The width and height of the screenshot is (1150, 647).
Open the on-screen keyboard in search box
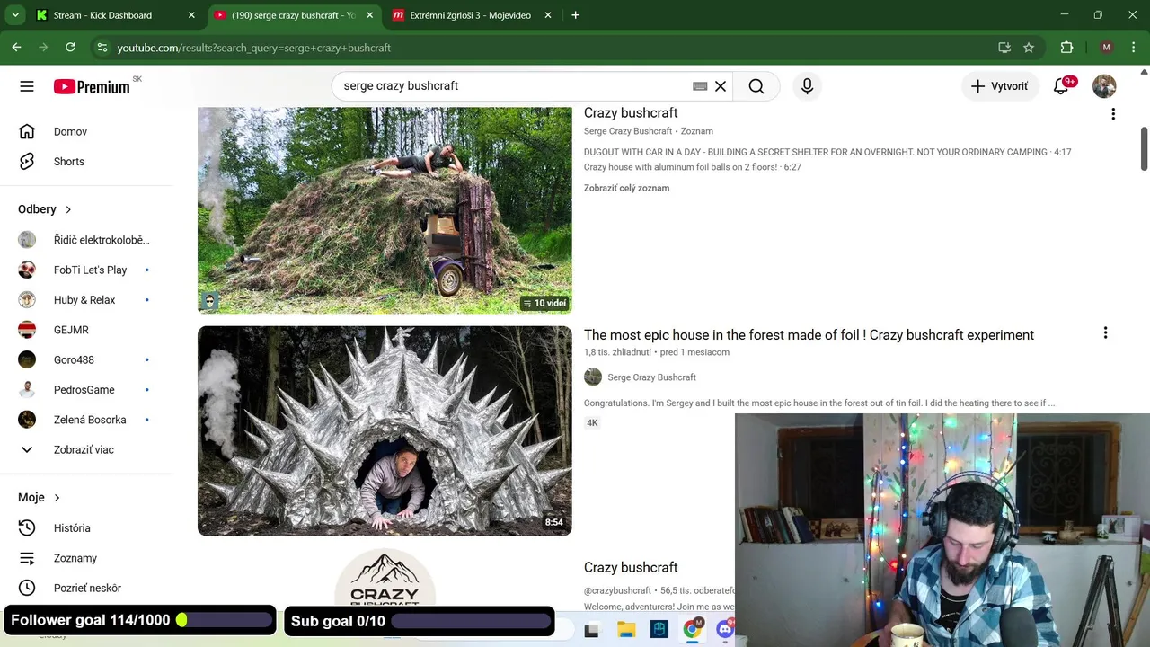tap(700, 86)
